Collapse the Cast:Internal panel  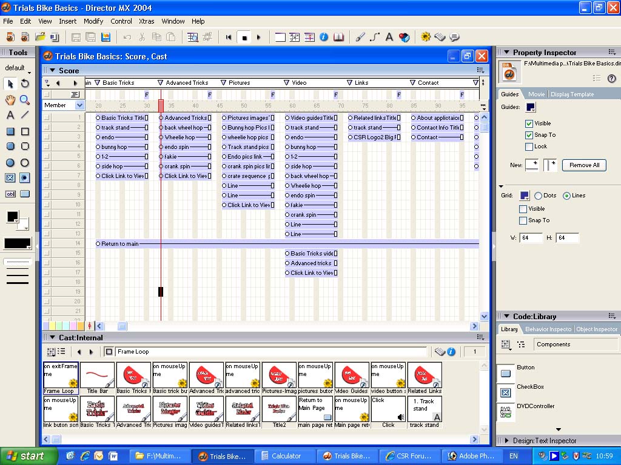tap(52, 338)
